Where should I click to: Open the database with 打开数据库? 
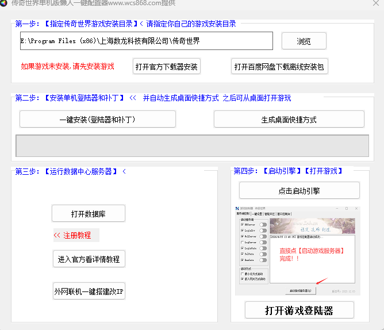coord(89,214)
